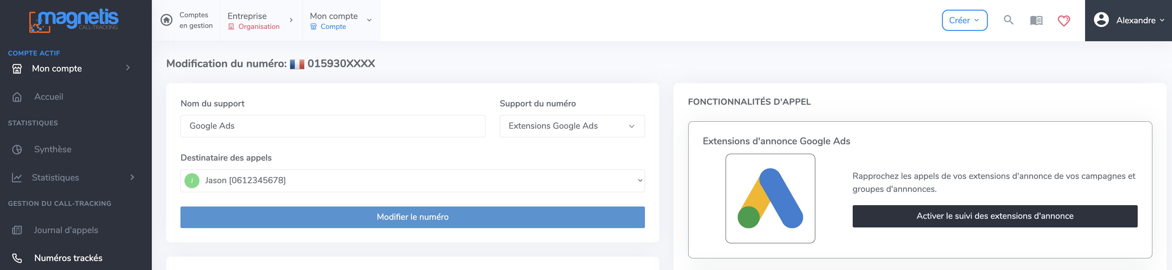Open the Créer dropdown button
Viewport: 1172px width, 270px height.
click(x=964, y=21)
